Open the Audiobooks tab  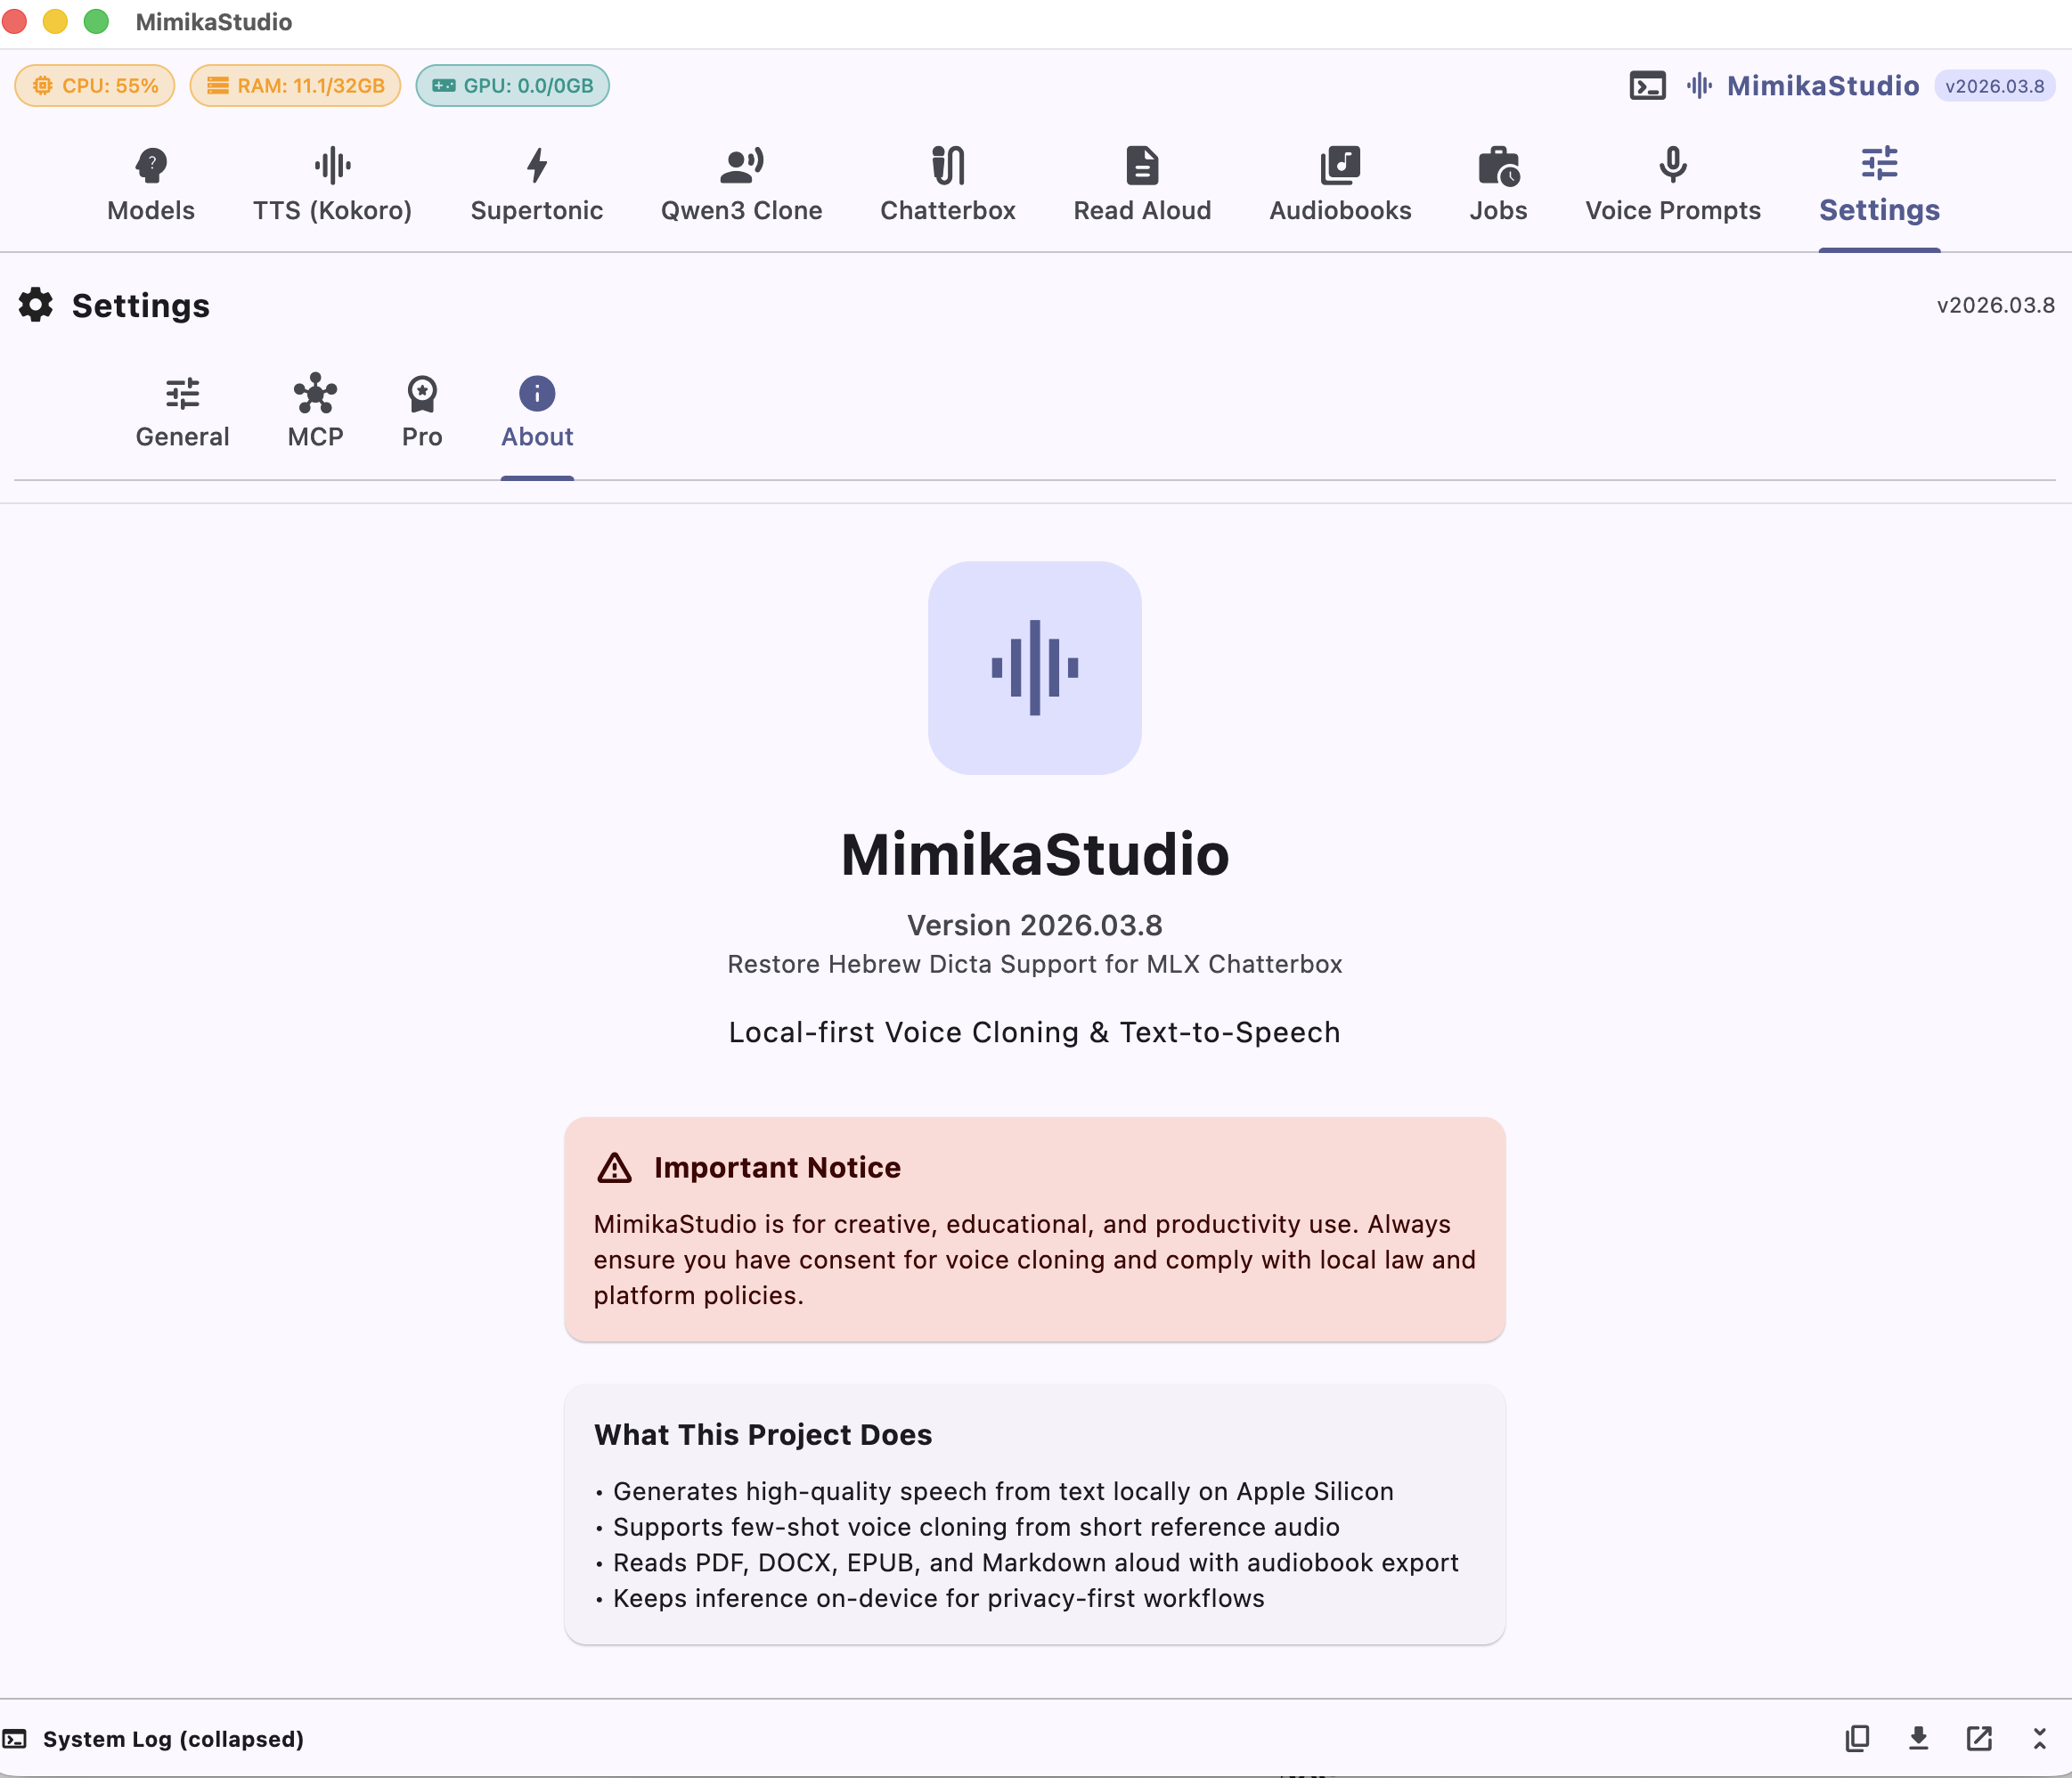point(1340,186)
